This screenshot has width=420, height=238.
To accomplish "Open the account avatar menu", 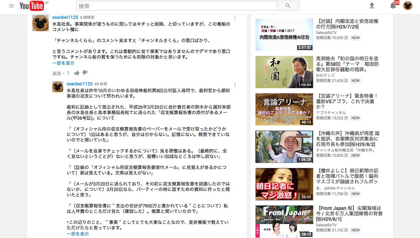I will coord(408,6).
